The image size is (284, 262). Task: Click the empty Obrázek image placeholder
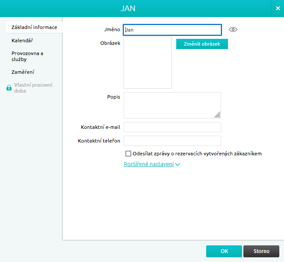click(148, 63)
